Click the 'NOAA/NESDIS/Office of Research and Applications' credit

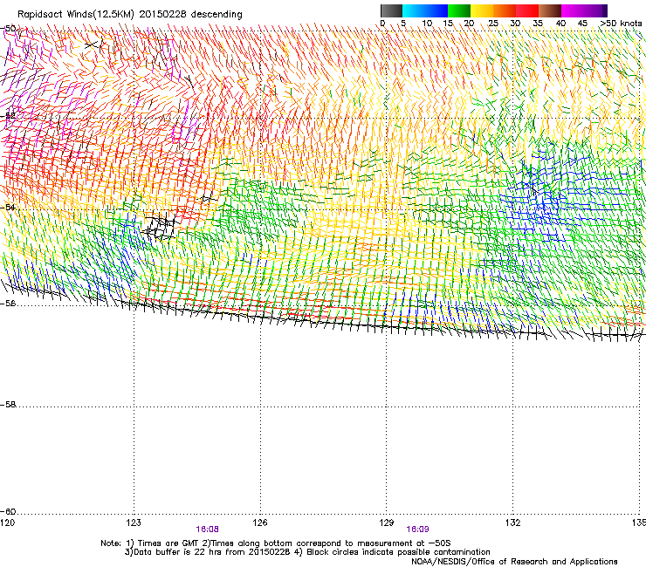514,562
